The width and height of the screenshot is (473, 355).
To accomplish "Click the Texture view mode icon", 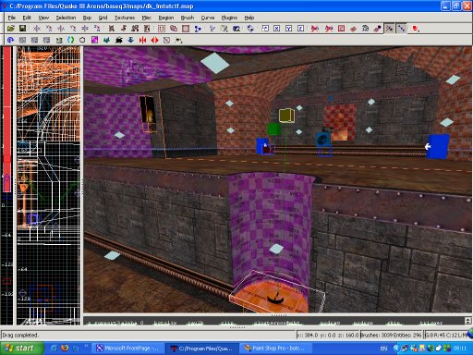I will coord(224,29).
